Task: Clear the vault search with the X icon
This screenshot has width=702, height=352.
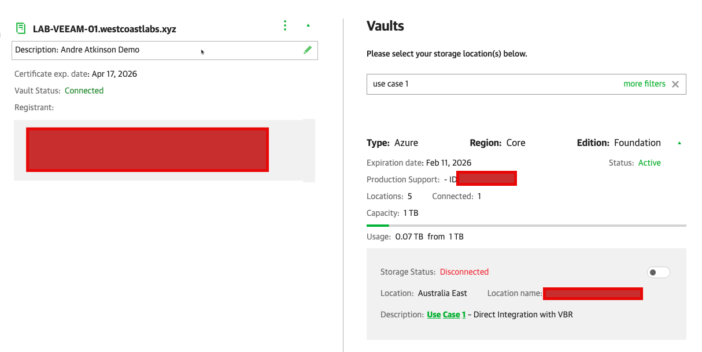Action: coord(675,84)
